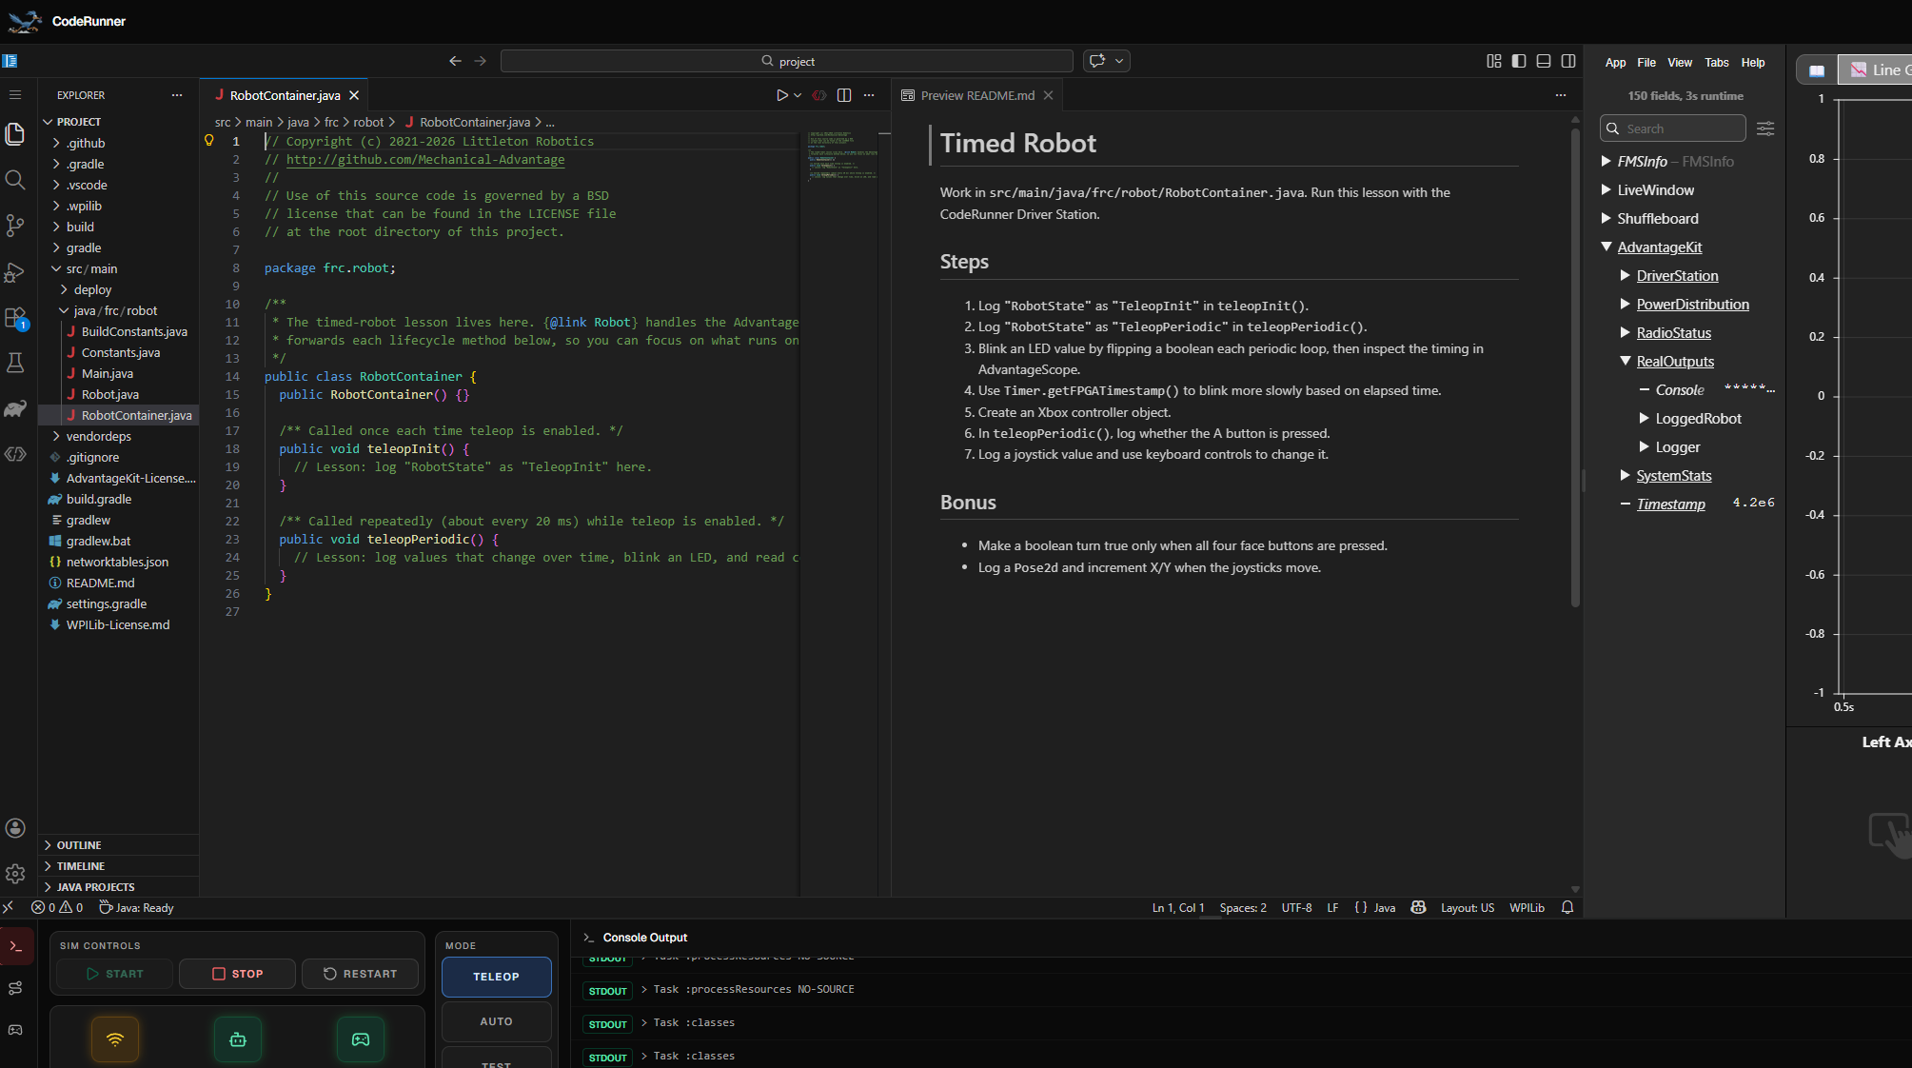
Task: Open the Extensions view with update badge
Action: [15, 318]
